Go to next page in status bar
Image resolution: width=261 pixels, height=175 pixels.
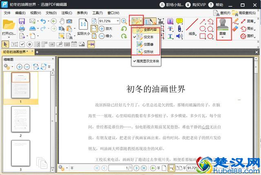coord(136,168)
